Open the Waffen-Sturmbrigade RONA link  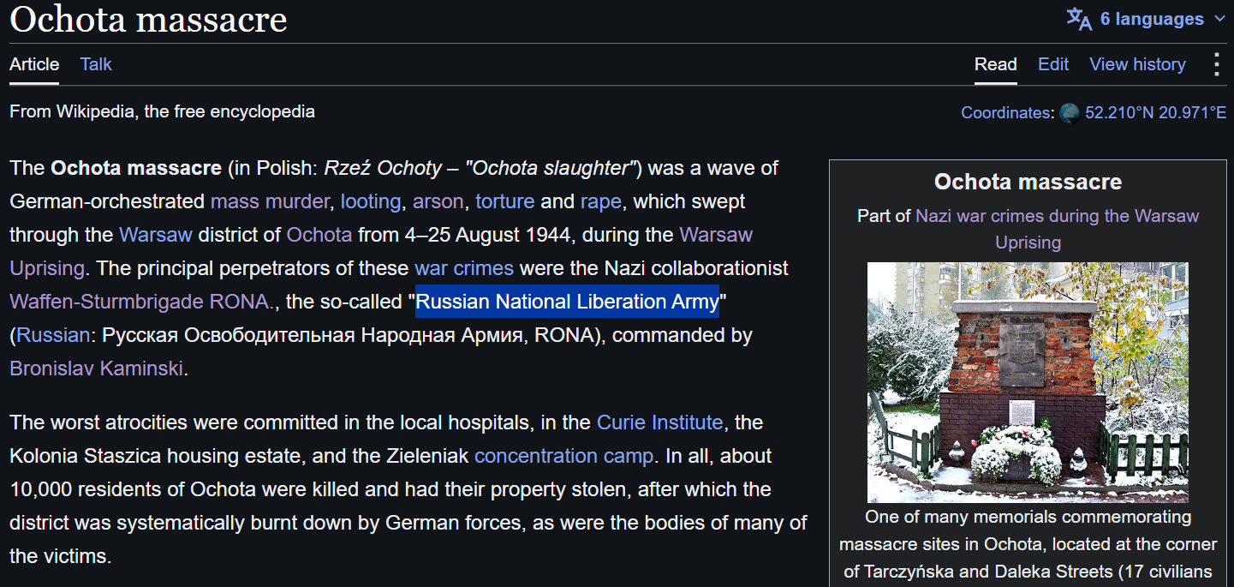point(140,302)
